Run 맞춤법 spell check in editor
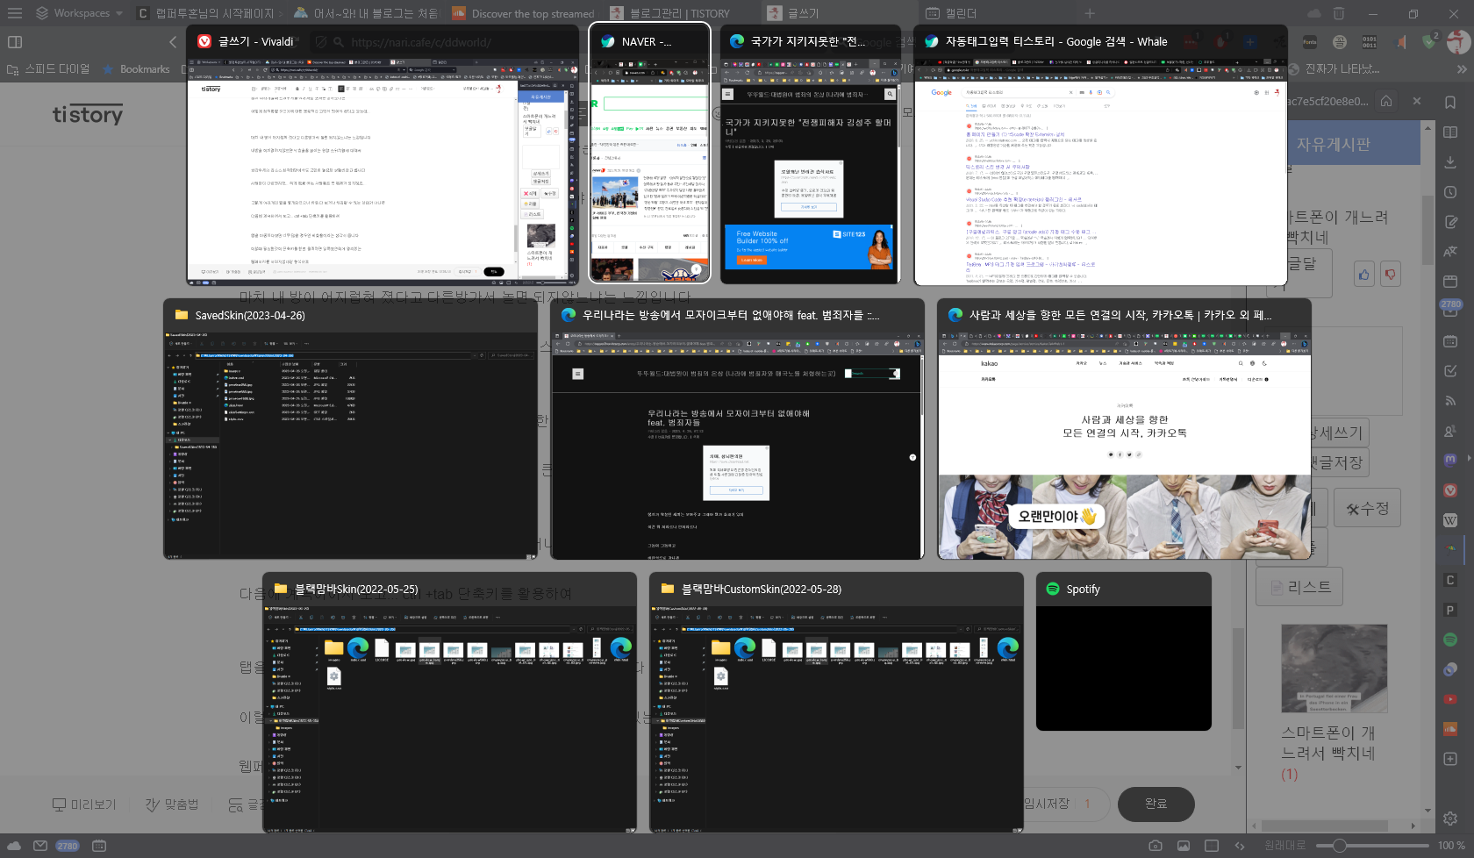Image resolution: width=1474 pixels, height=858 pixels. (172, 804)
